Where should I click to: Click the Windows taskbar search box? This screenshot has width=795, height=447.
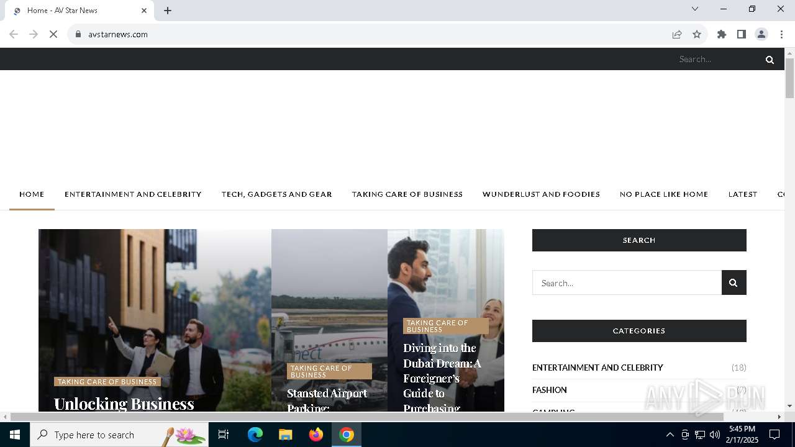[x=119, y=435]
